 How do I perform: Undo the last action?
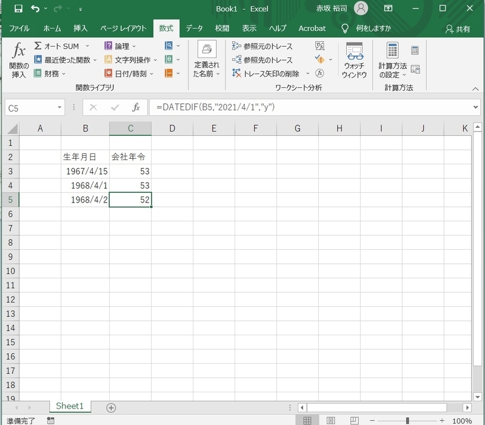coord(35,8)
